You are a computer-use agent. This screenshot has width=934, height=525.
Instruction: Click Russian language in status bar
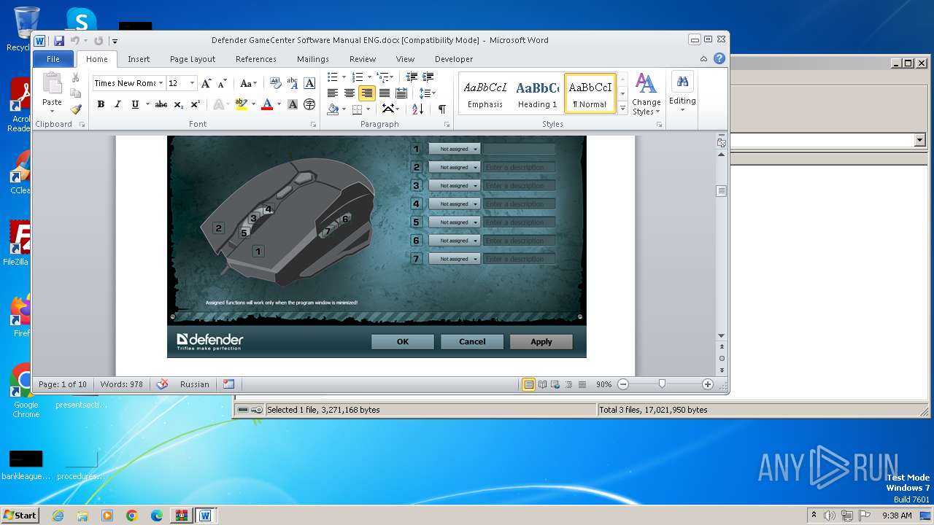(195, 384)
